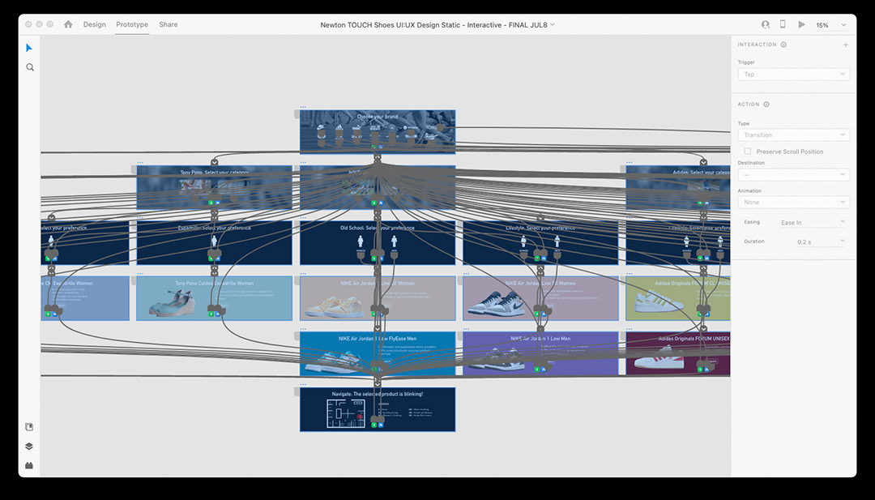
Task: Open the Type dropdown showing Transition
Action: [793, 135]
